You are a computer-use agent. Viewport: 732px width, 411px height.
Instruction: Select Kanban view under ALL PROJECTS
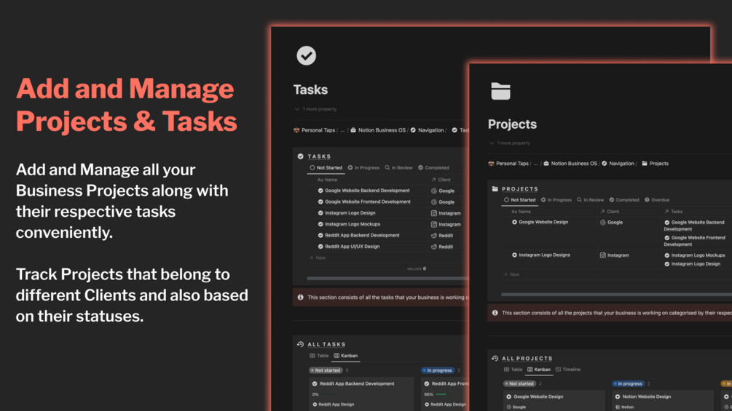click(x=539, y=370)
